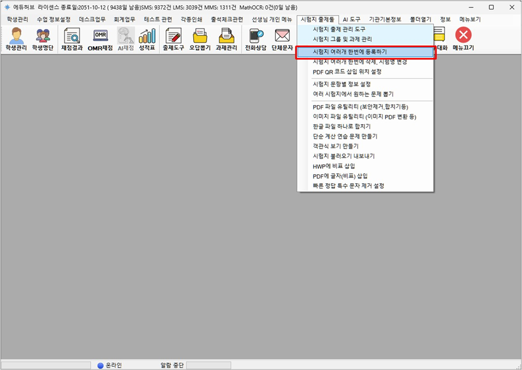Image resolution: width=522 pixels, height=370 pixels.
Task: Open the AI 도구 menu
Action: (351, 19)
